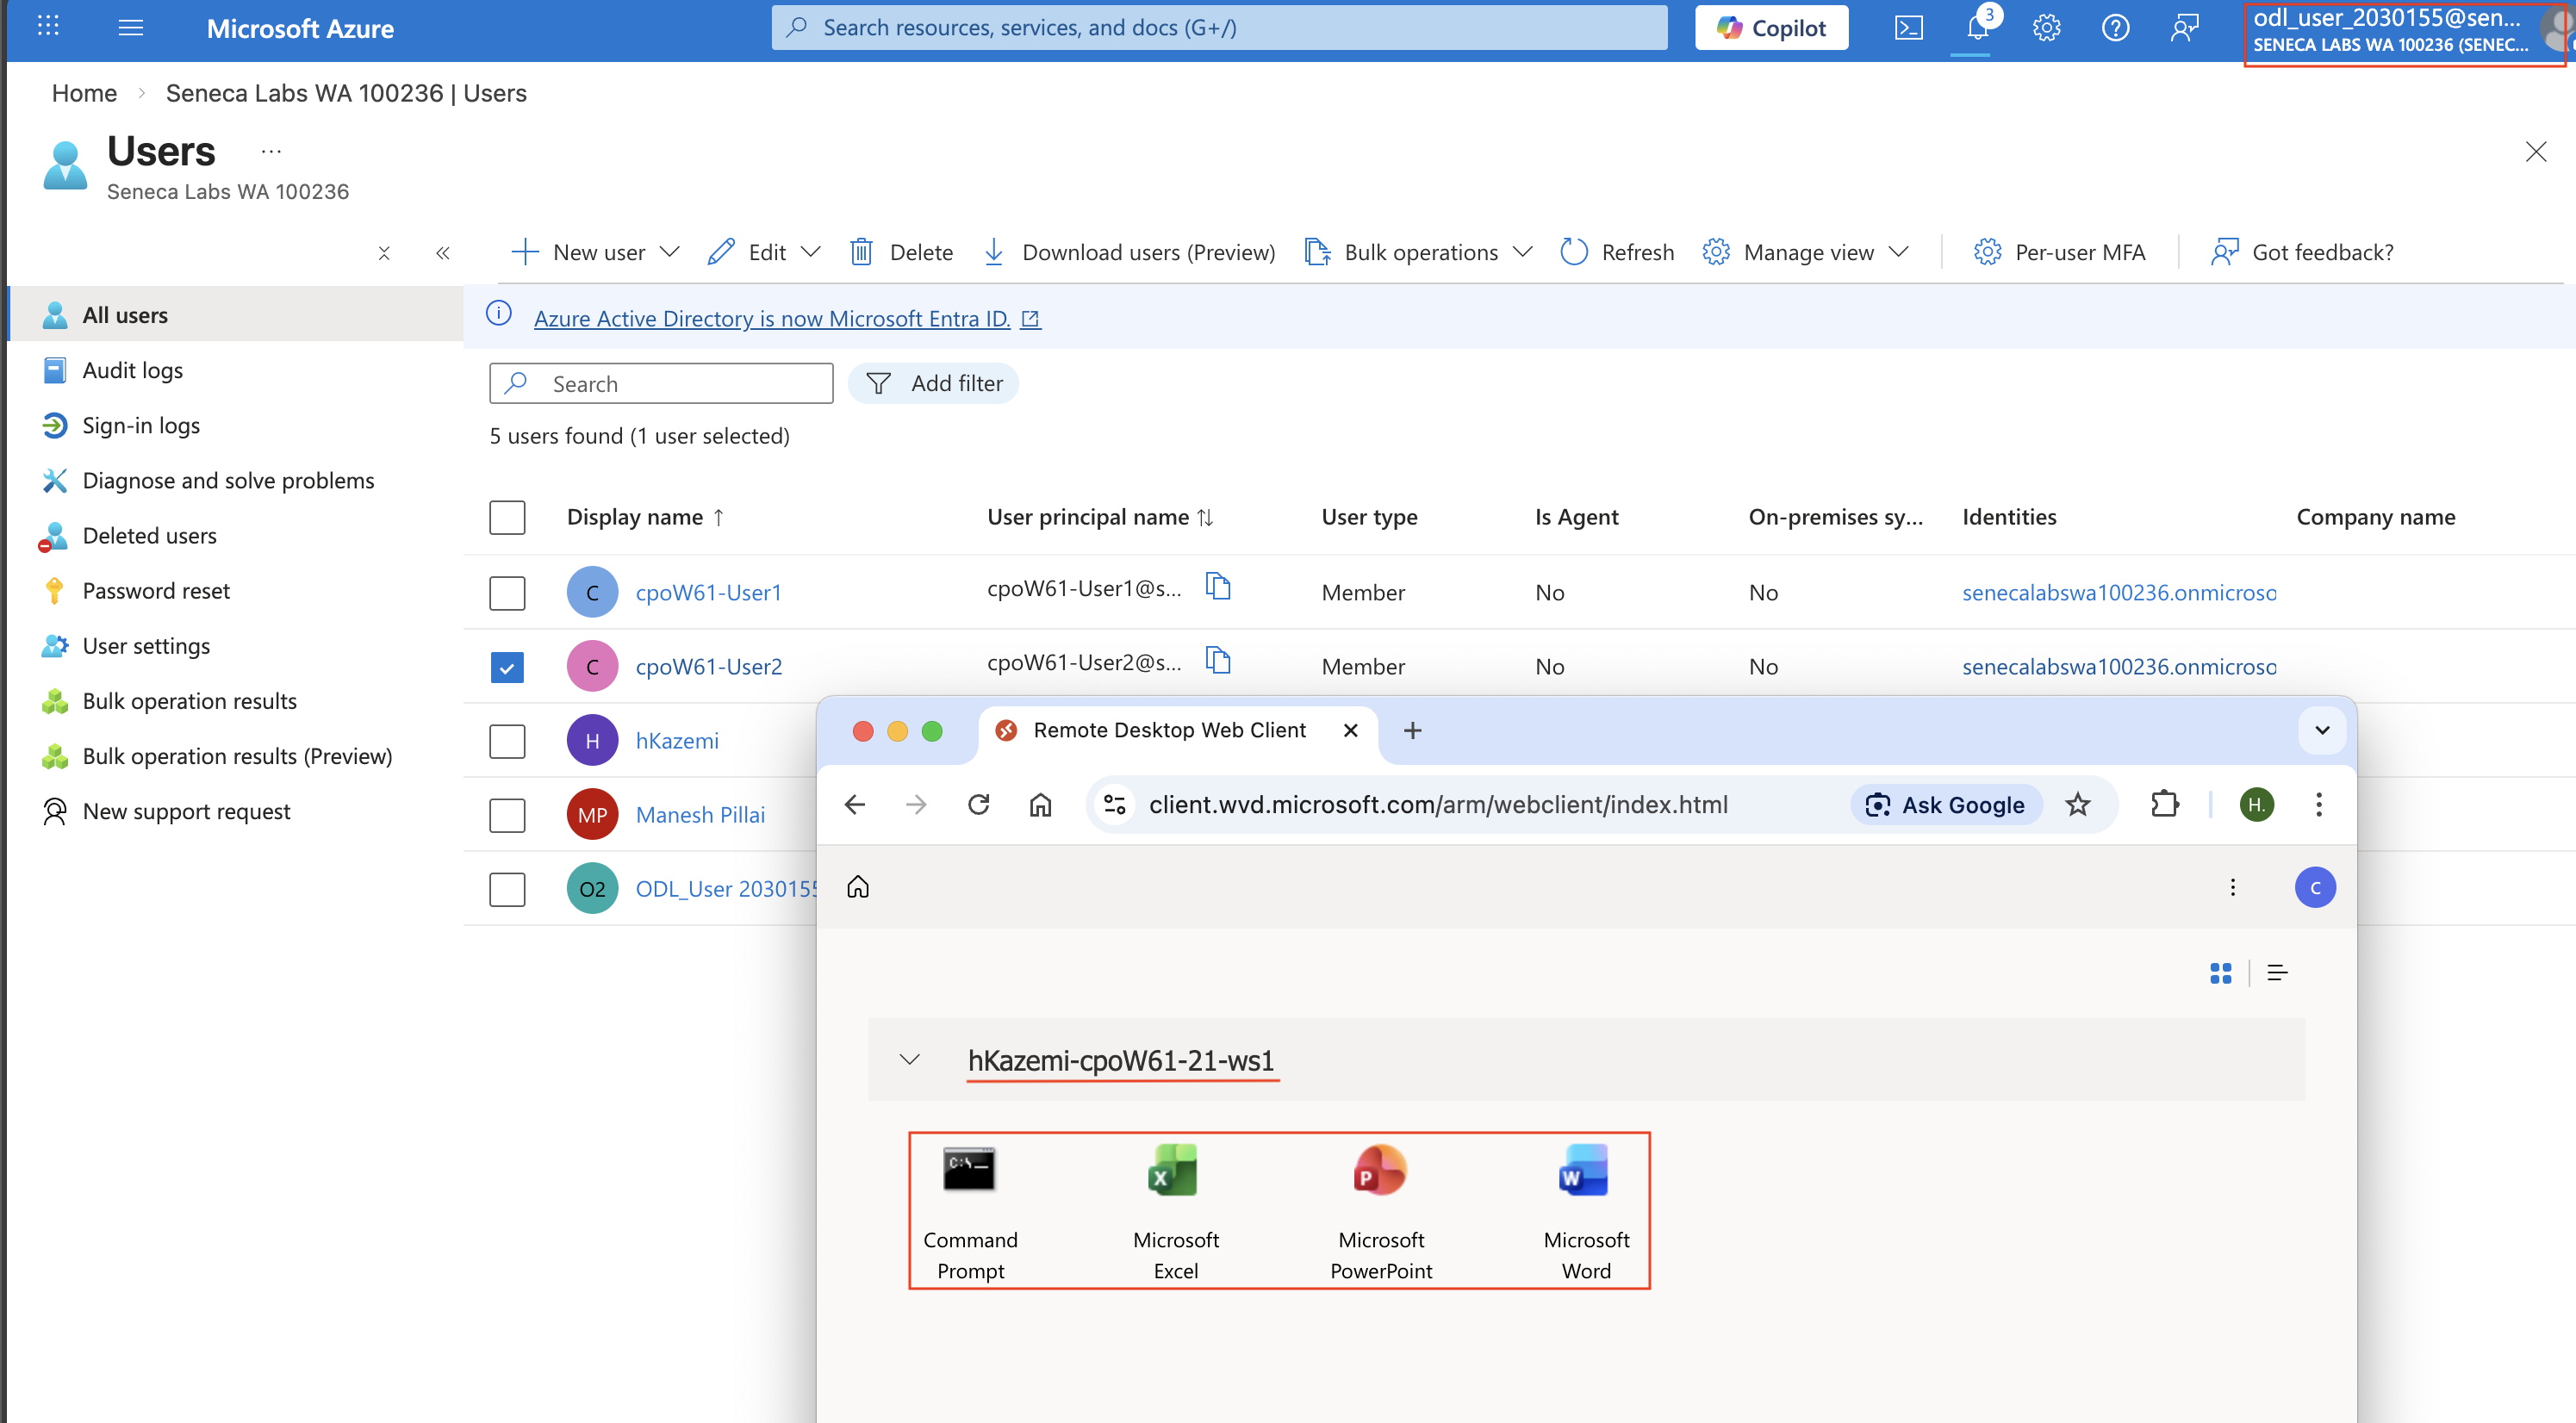
Task: Select the Remote Desktop Web Client tab
Action: click(1176, 731)
